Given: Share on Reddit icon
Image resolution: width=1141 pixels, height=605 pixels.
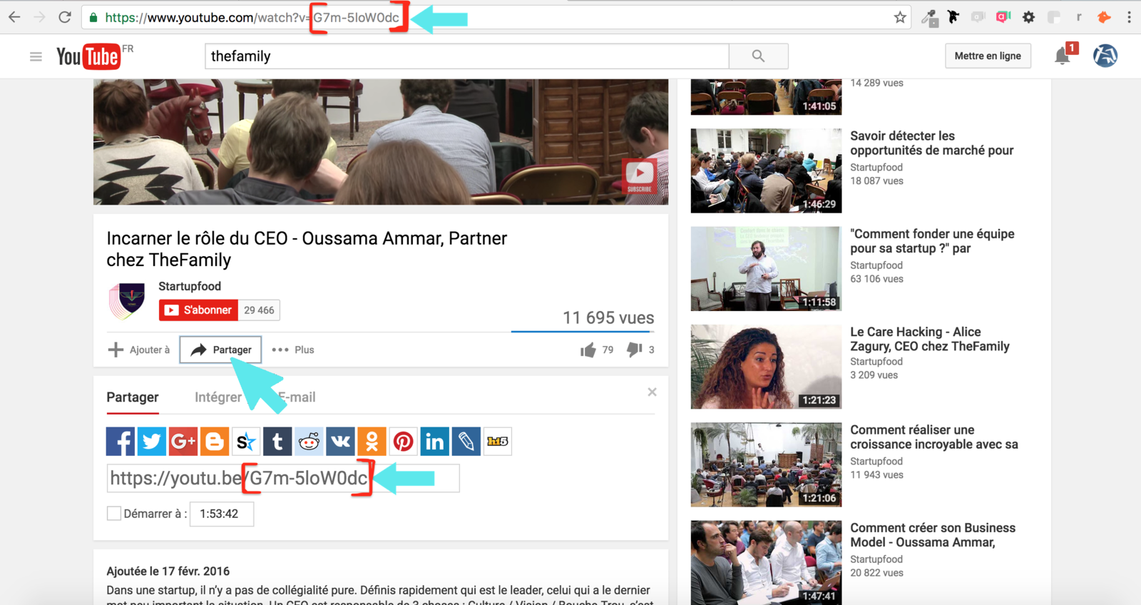Looking at the screenshot, I should pos(309,442).
